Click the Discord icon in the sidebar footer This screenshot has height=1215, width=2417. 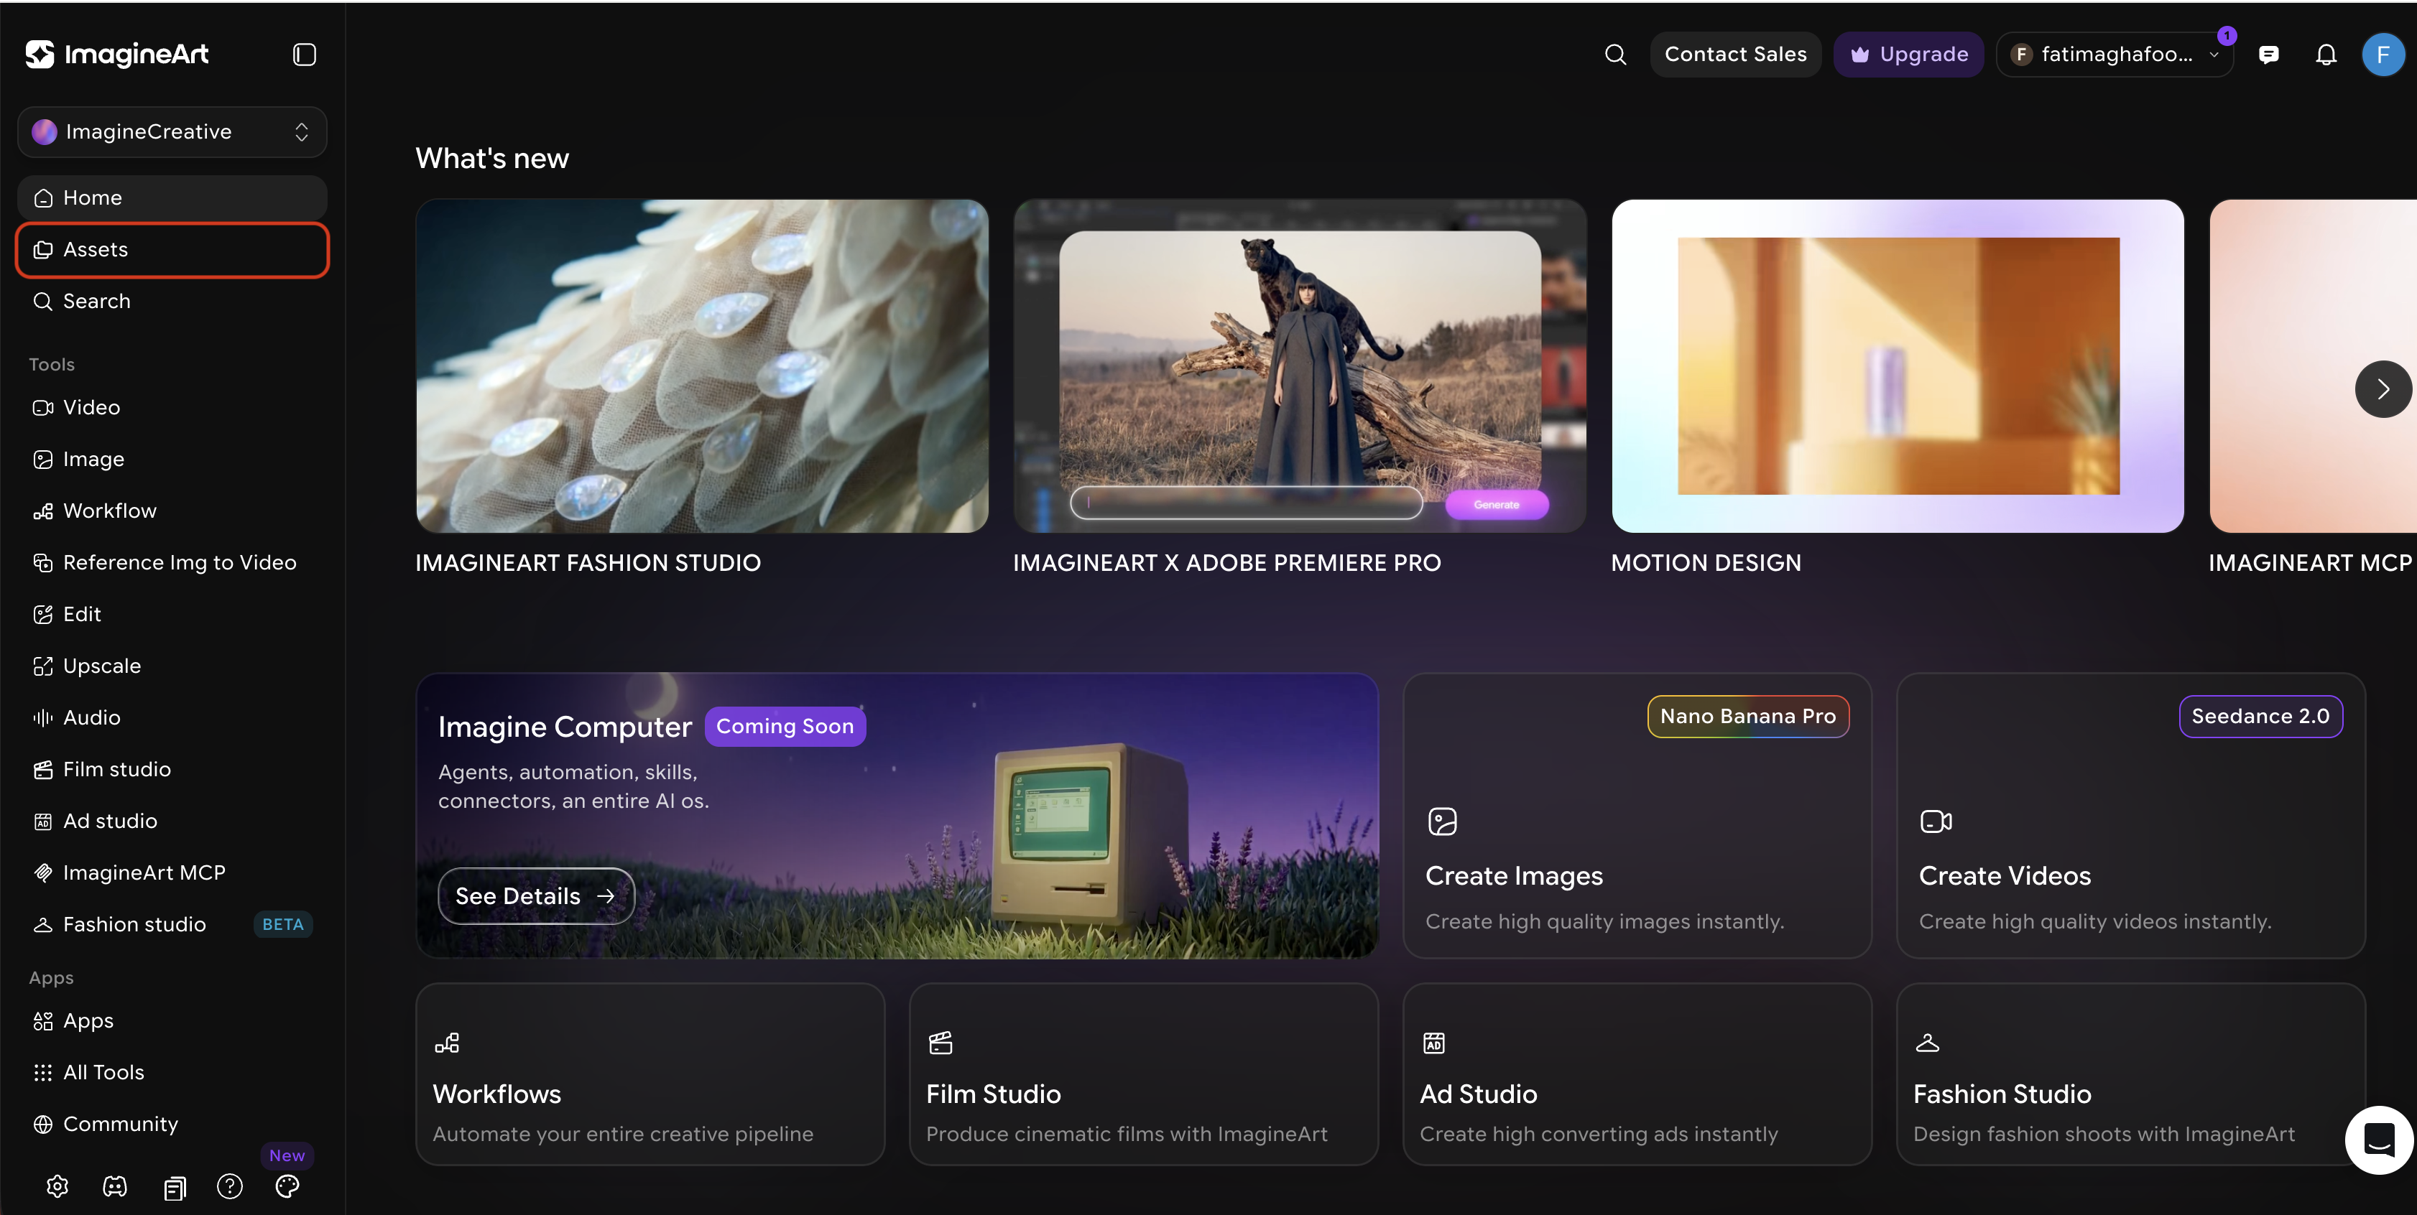point(114,1186)
